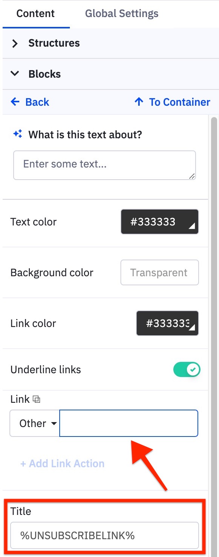
Task: Open the Text color #333333 swatch
Action: (160, 222)
